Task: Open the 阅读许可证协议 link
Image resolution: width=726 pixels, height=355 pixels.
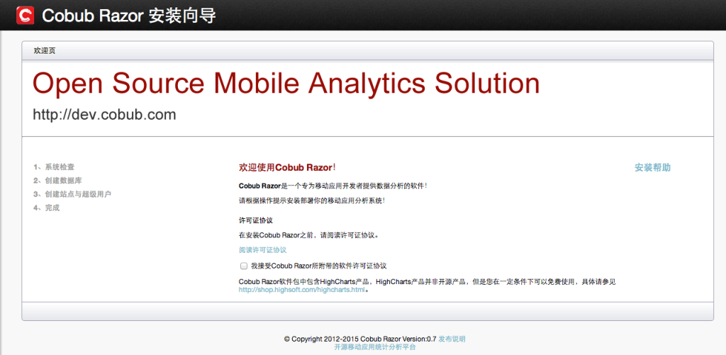Action: pyautogui.click(x=262, y=250)
